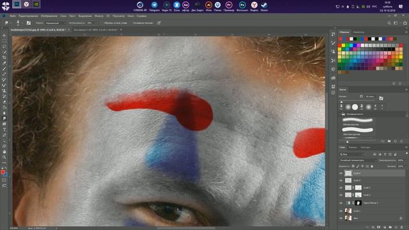Image resolution: width=409 pixels, height=230 pixels.
Task: Select the Type (T) tool
Action: [x=4, y=130]
